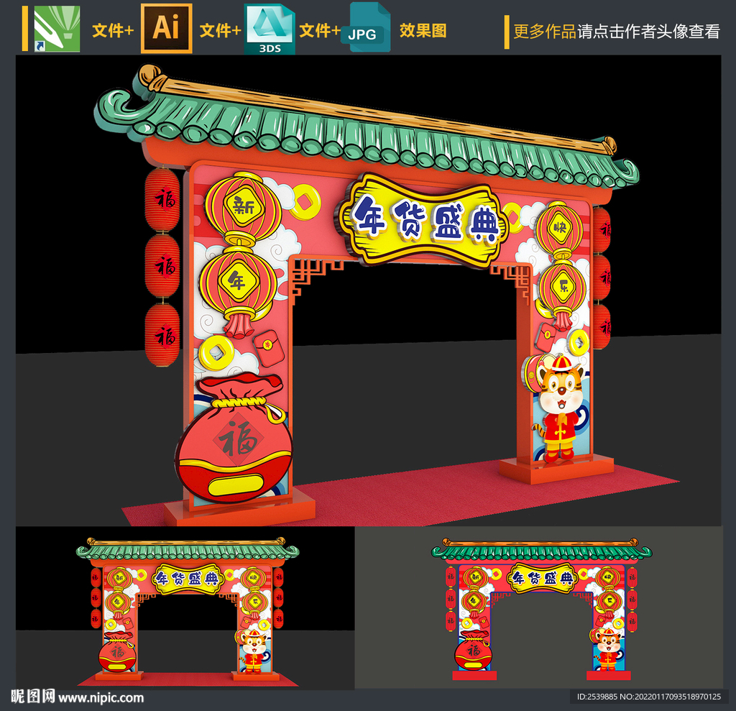Click the Adobe Illustrator Ai icon
Viewport: 736px width, 711px height.
(167, 29)
